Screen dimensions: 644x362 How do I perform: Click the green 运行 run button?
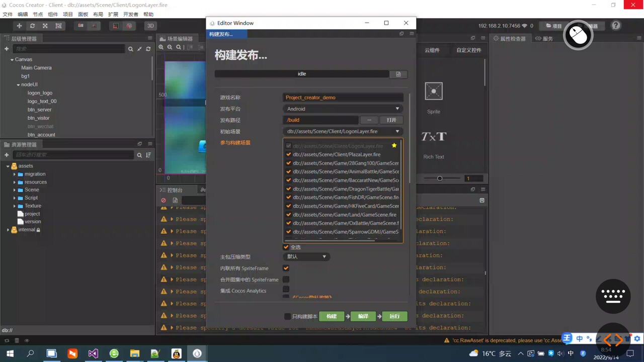coord(394,316)
